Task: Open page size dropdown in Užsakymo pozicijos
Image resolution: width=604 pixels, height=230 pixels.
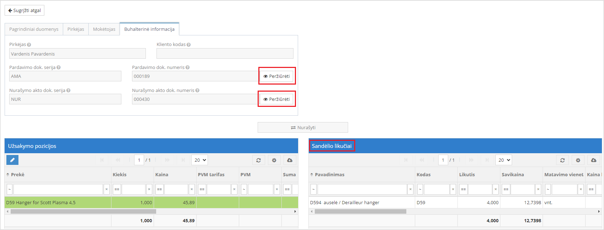Action: pos(200,160)
